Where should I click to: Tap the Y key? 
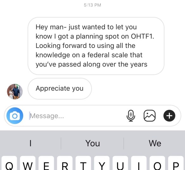coord(102,163)
